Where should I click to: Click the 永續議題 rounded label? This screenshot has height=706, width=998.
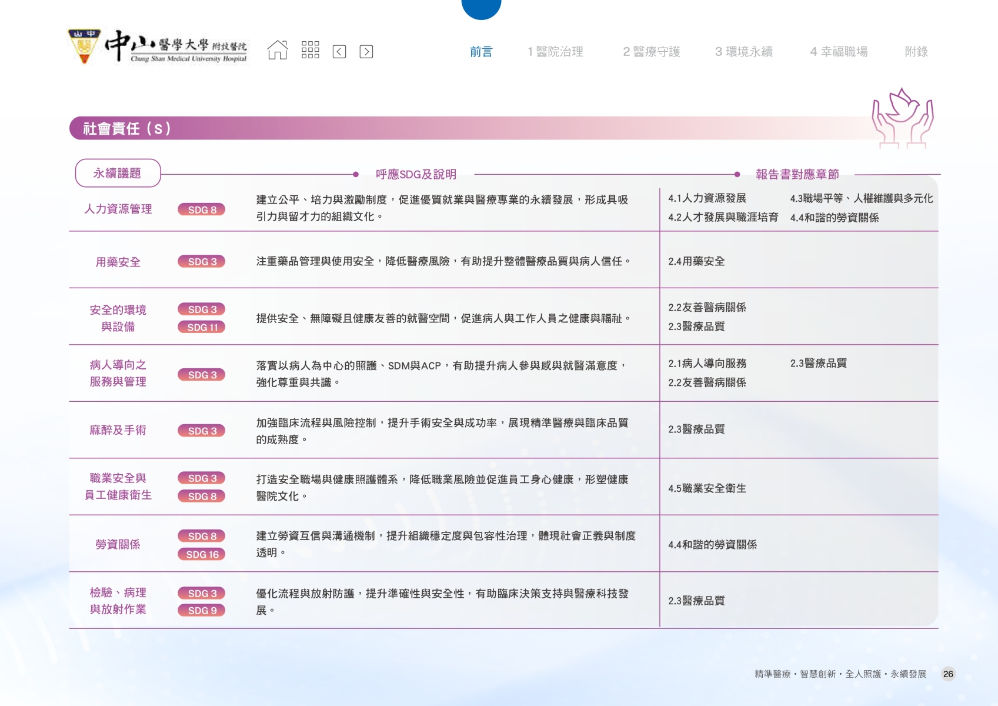(118, 173)
